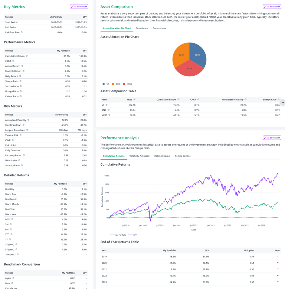Viewport: 285px width, 289px height.
Task: Switch to the Covariance tab
Action: coord(142,28)
